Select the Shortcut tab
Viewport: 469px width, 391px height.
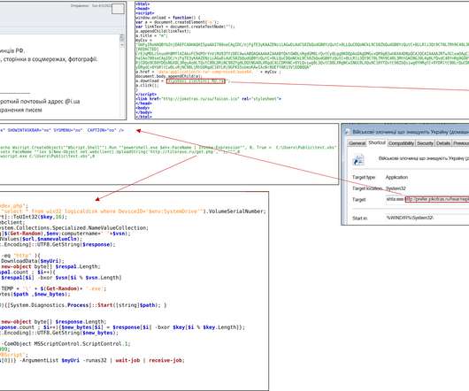(x=377, y=143)
